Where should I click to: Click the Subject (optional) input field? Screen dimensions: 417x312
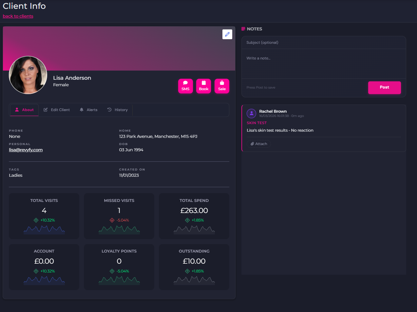click(324, 42)
